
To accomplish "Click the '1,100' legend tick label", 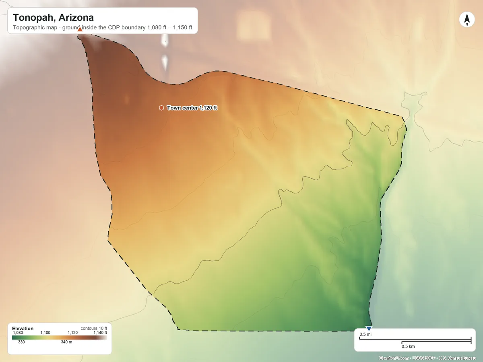I will [x=45, y=333].
